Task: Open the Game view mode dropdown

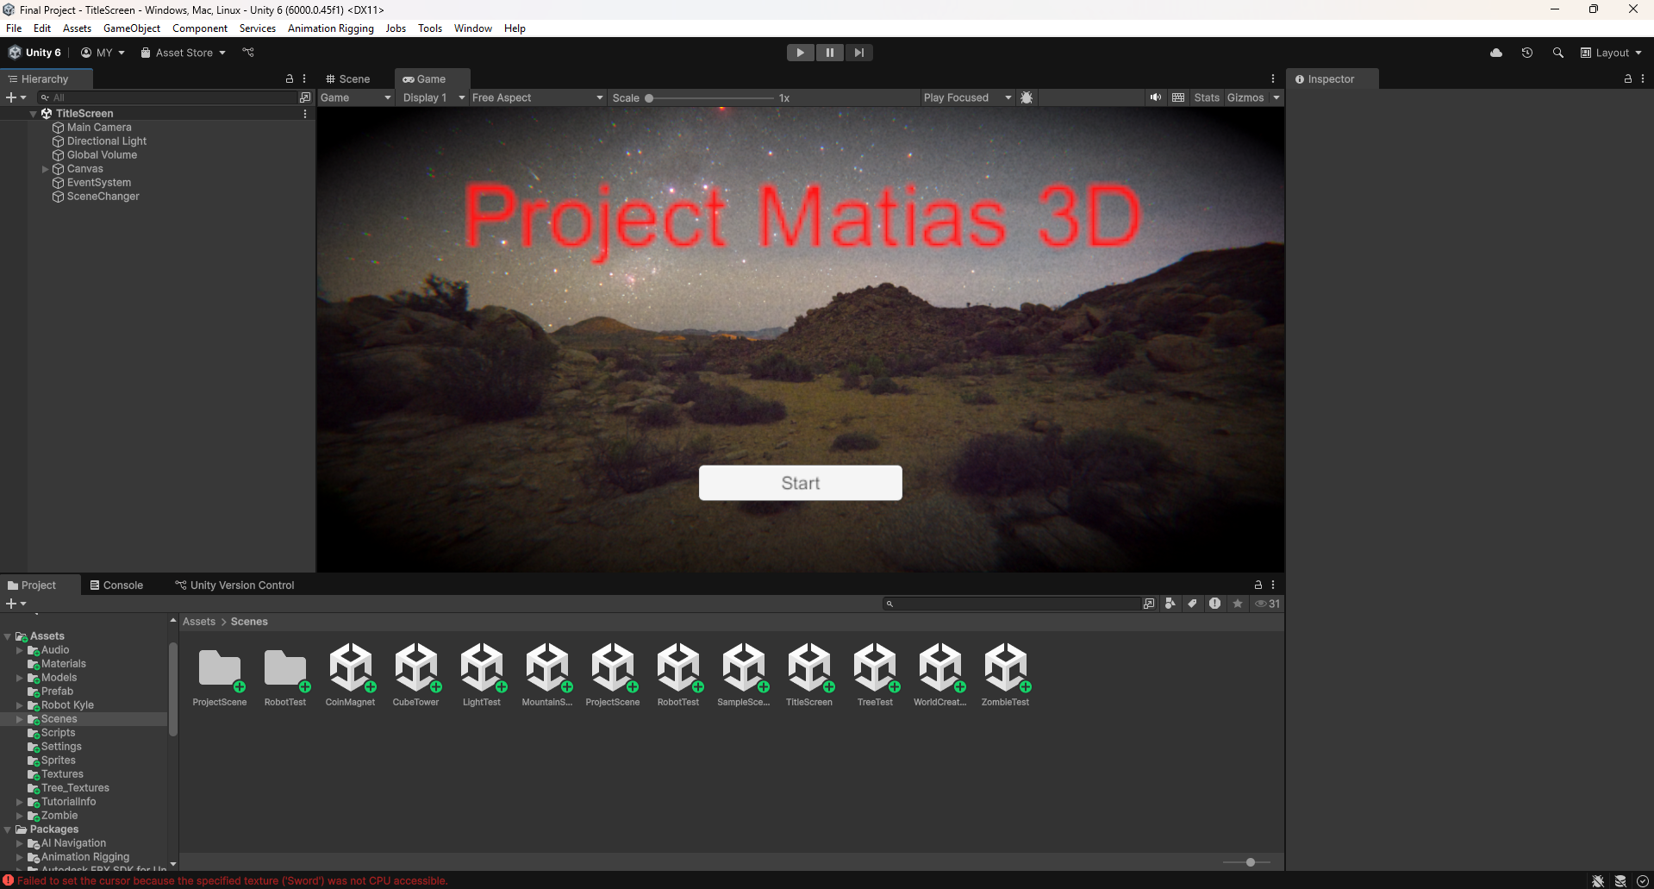Action: pos(356,97)
